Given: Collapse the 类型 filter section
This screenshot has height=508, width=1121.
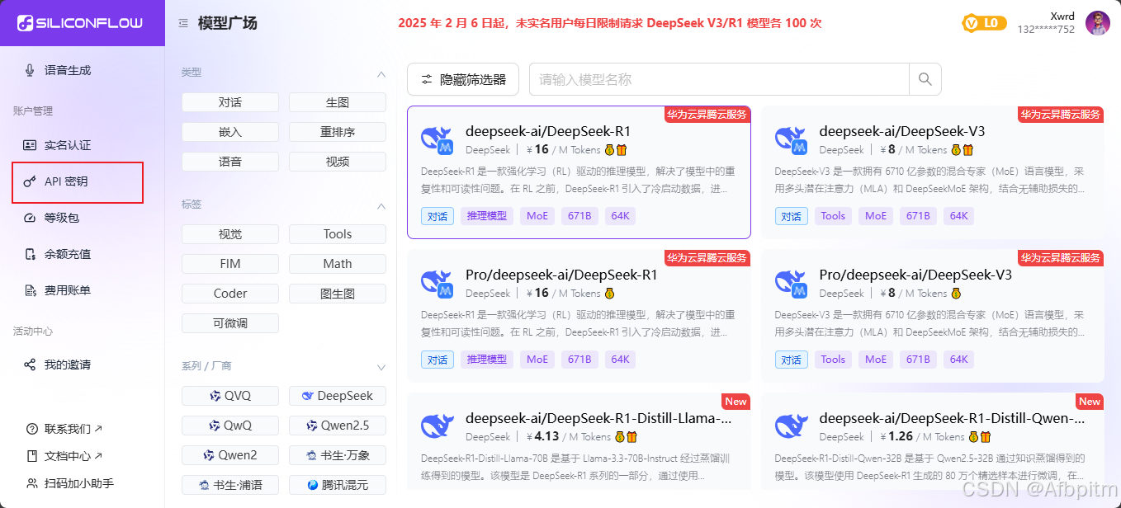Looking at the screenshot, I should click(381, 73).
